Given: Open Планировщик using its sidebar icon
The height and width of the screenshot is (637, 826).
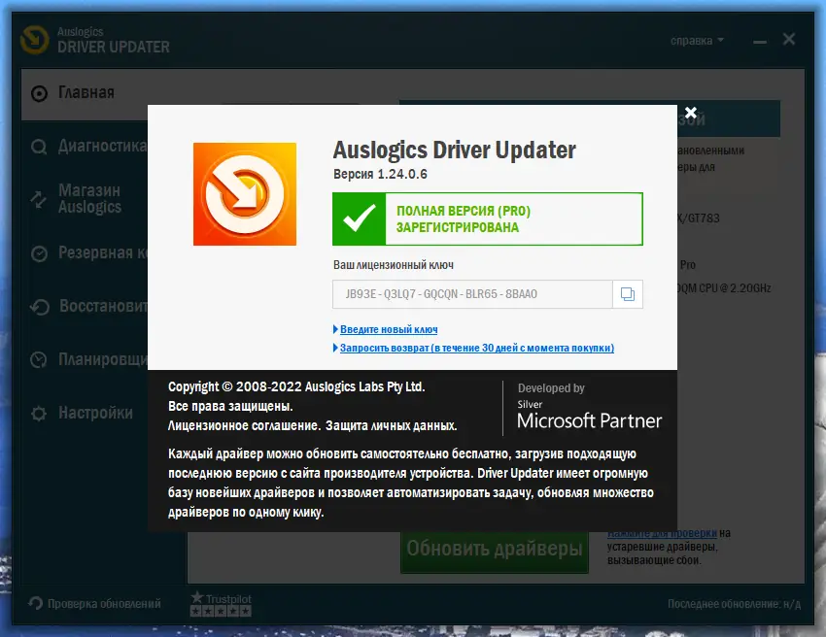Looking at the screenshot, I should tap(39, 359).
